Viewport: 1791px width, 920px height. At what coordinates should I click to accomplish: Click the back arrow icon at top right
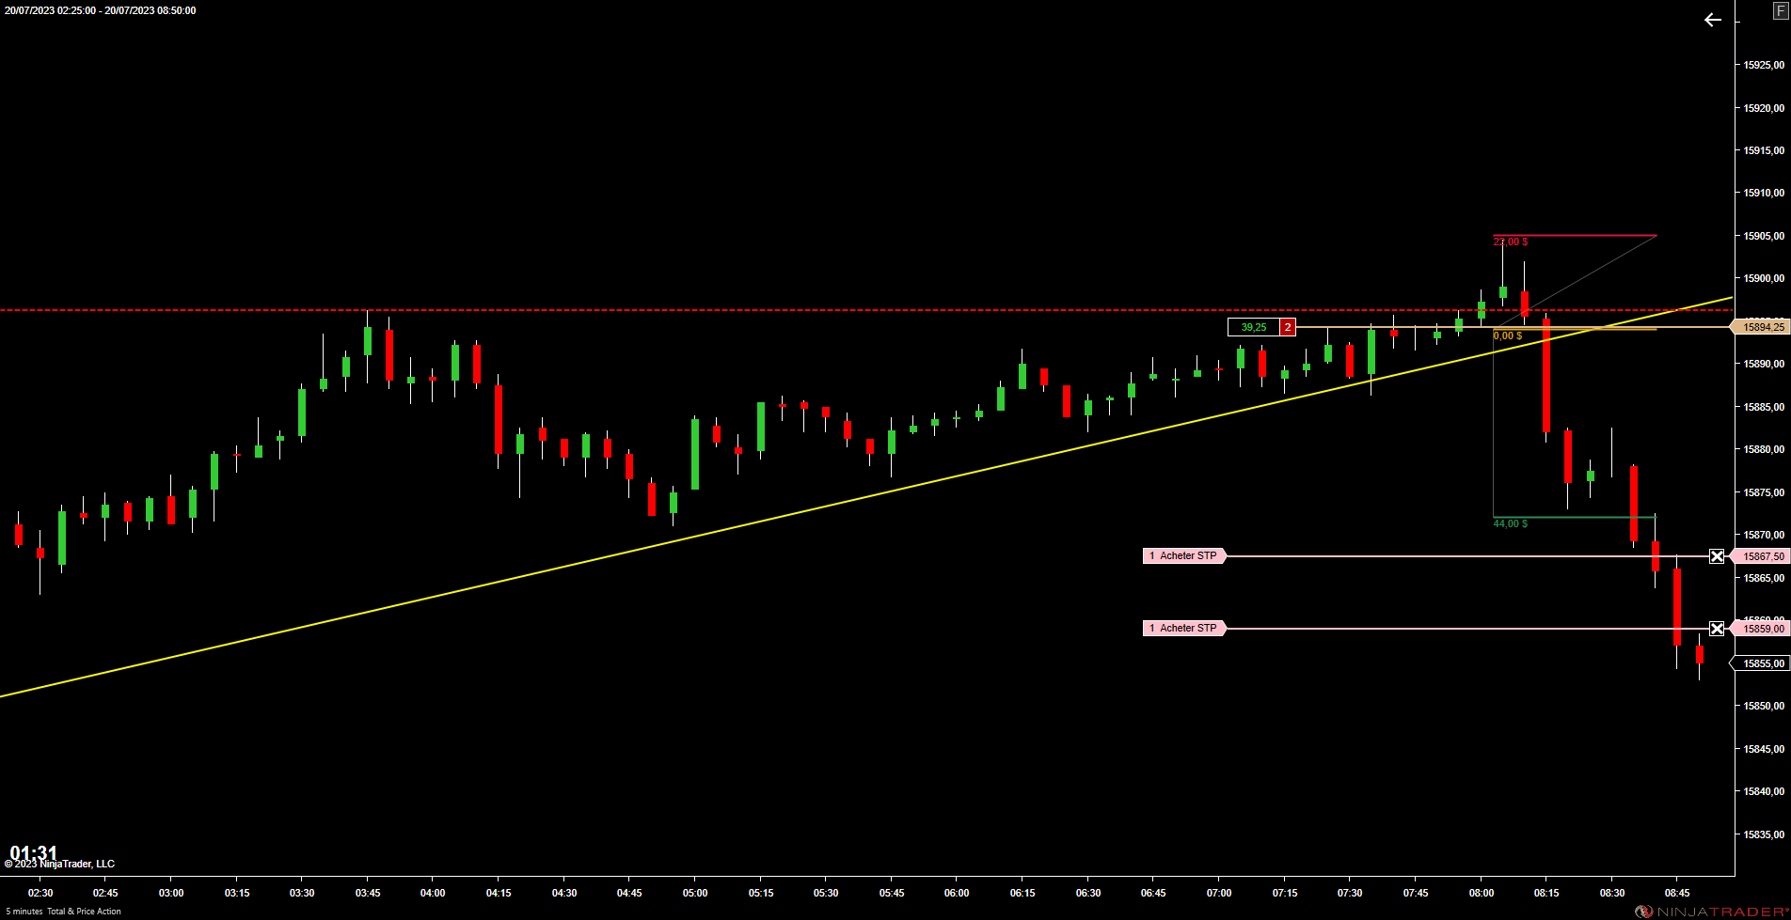coord(1712,20)
